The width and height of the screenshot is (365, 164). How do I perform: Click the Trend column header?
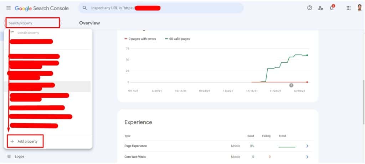pos(282,136)
